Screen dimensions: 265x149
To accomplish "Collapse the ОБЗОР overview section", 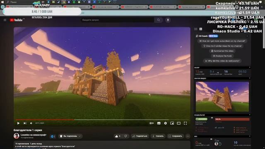I will pos(250,67).
